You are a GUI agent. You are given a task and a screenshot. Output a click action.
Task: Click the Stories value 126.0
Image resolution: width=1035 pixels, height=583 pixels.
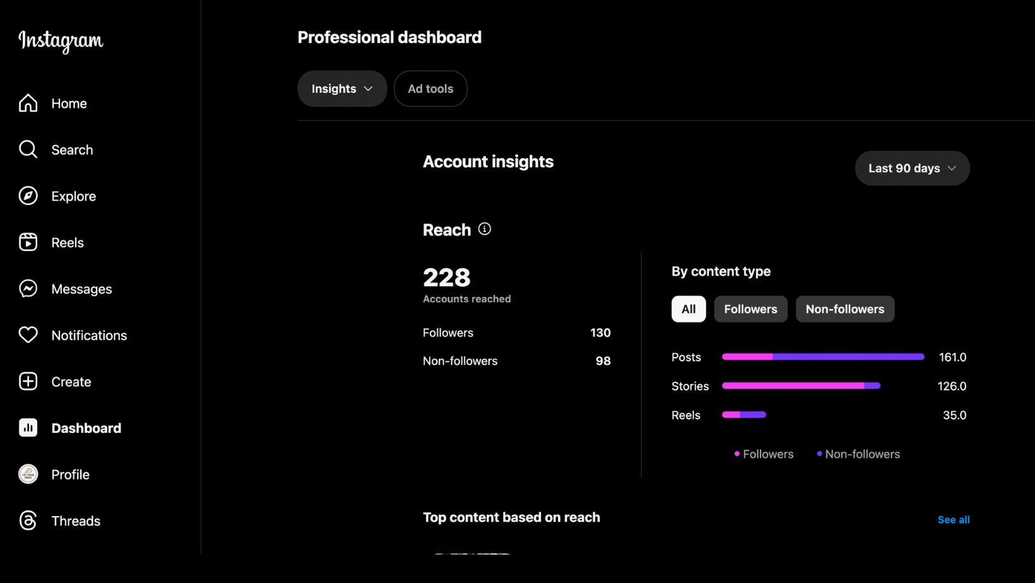click(952, 387)
